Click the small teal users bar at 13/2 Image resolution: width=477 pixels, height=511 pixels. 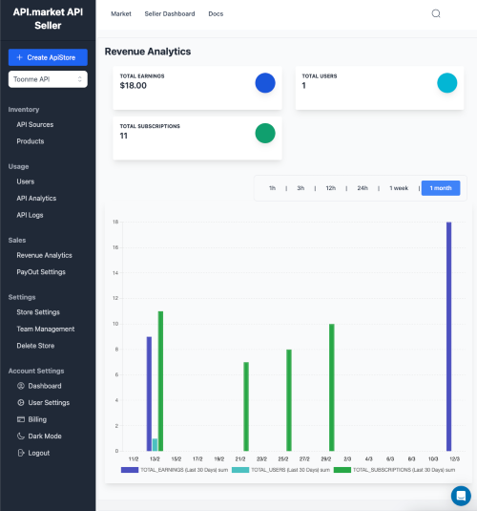[x=155, y=445]
